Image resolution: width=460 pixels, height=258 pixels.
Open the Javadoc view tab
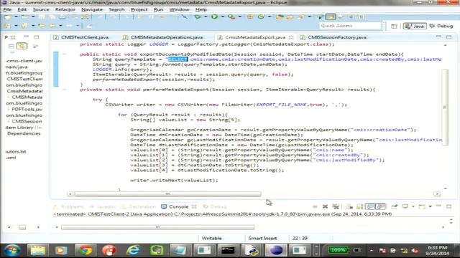coord(103,206)
